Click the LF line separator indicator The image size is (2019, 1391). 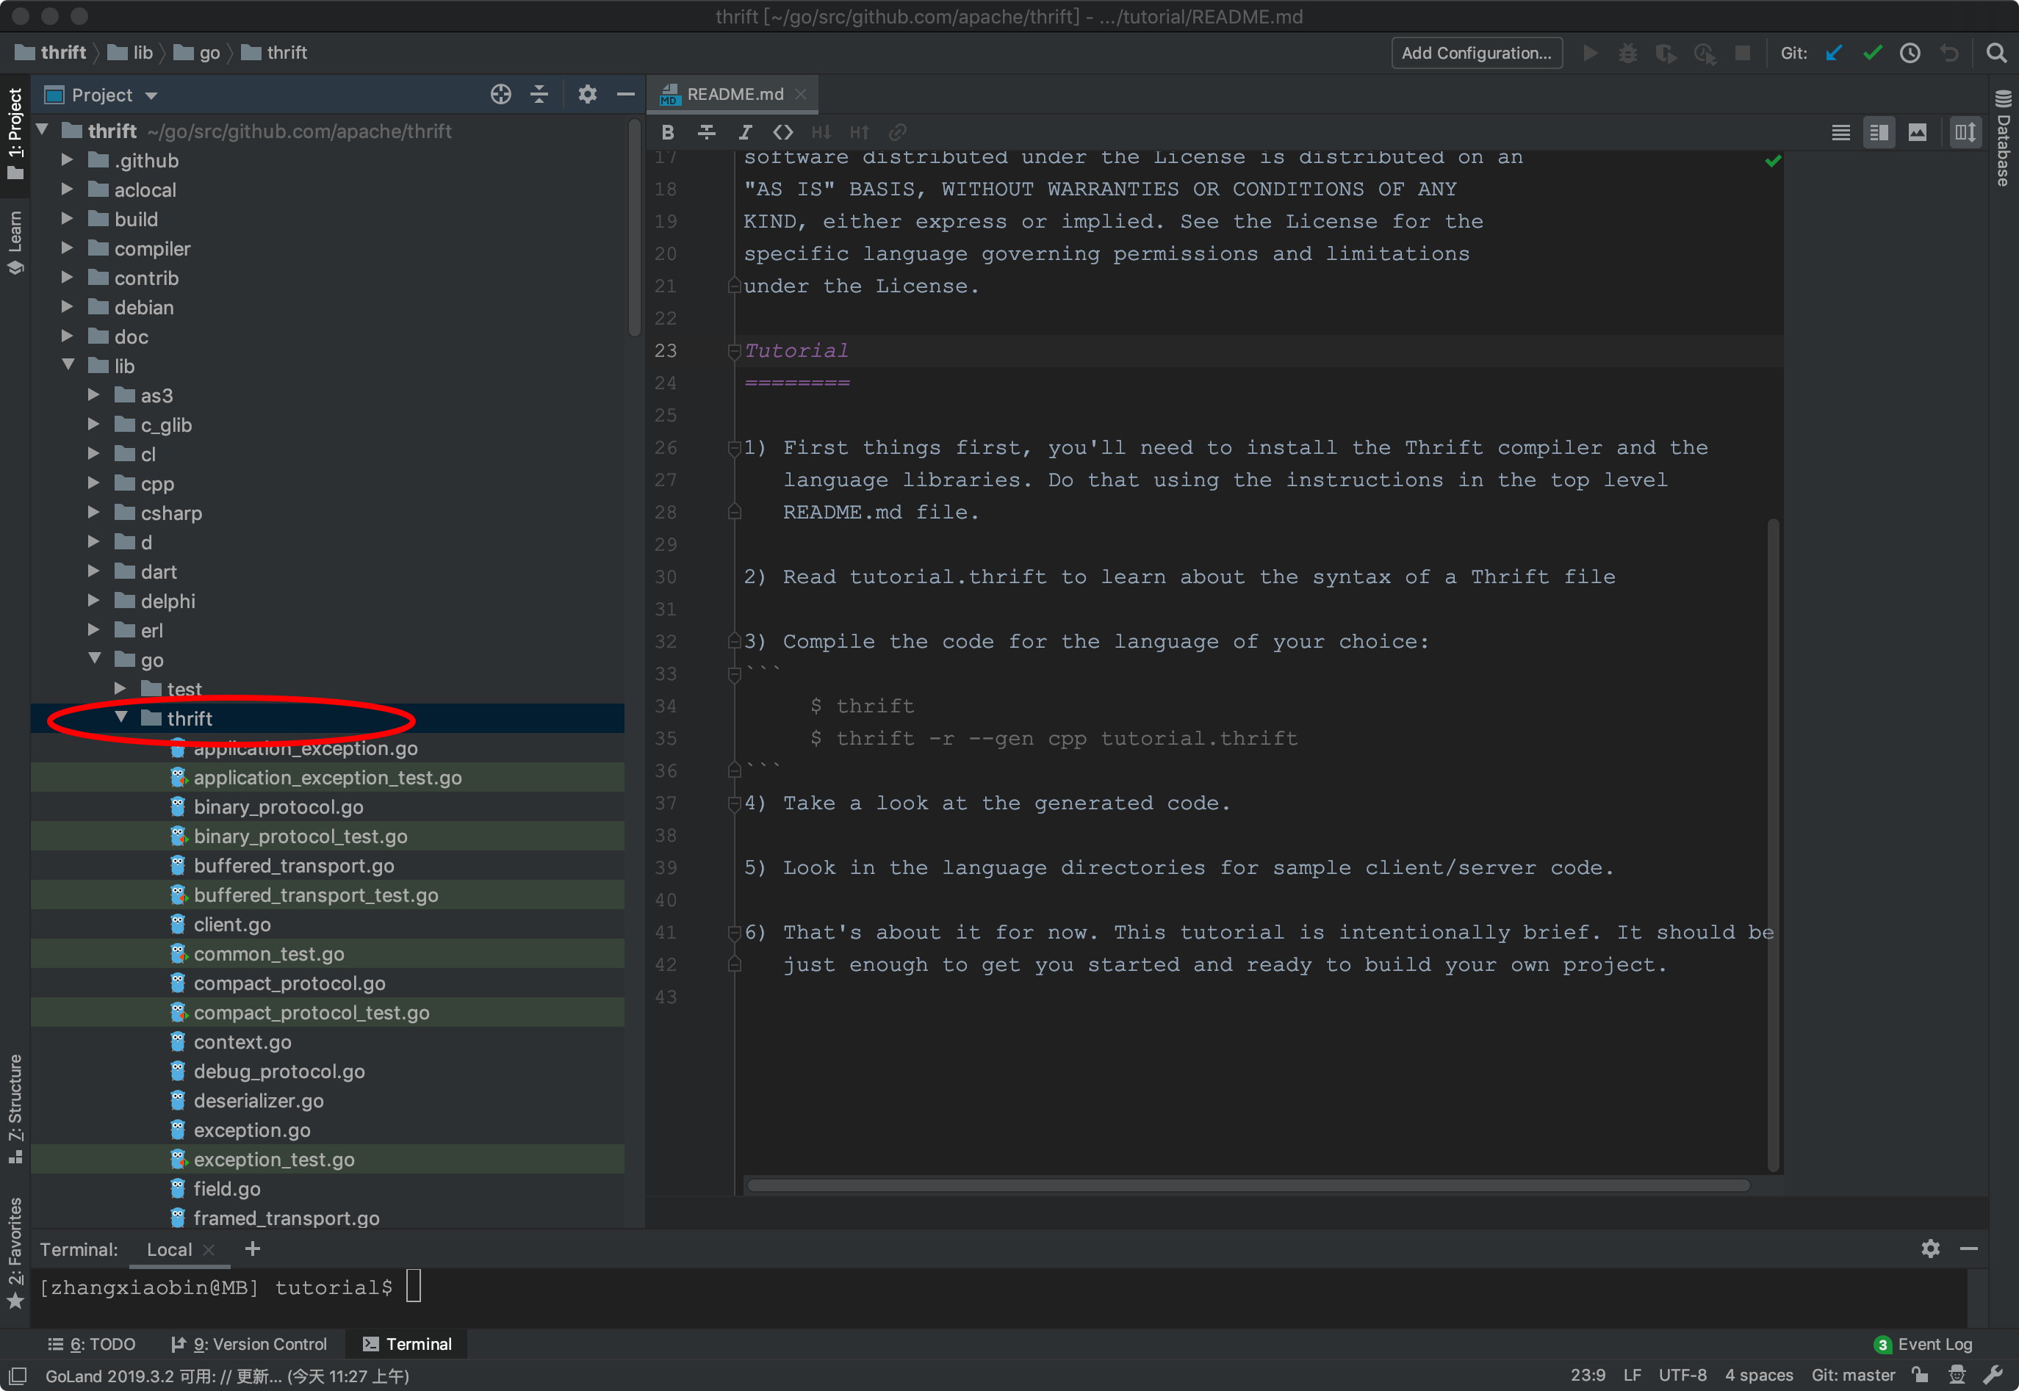pos(1632,1374)
